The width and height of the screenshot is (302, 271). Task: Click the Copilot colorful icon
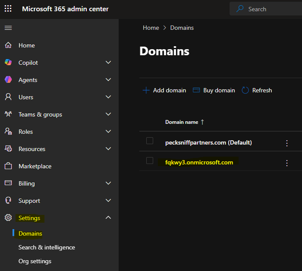8,62
